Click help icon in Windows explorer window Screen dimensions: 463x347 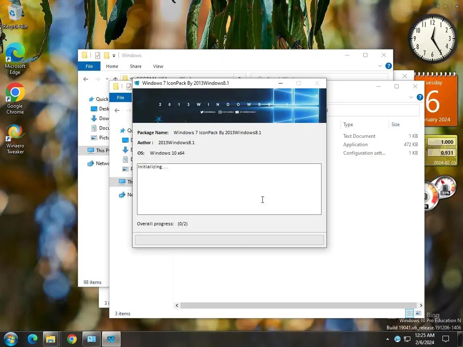coord(388,66)
